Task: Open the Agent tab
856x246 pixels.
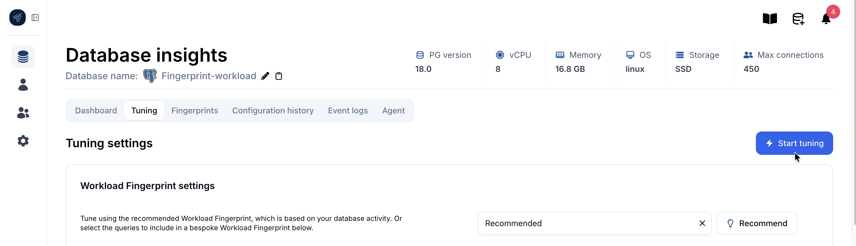Action: click(x=393, y=110)
